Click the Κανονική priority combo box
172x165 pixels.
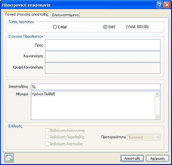(144, 137)
